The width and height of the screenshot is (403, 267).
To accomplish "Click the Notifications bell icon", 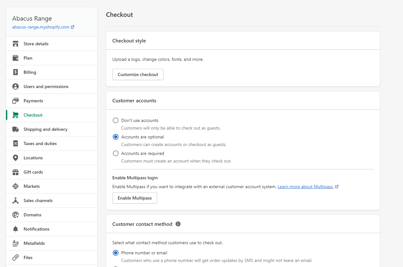I will (x=16, y=229).
